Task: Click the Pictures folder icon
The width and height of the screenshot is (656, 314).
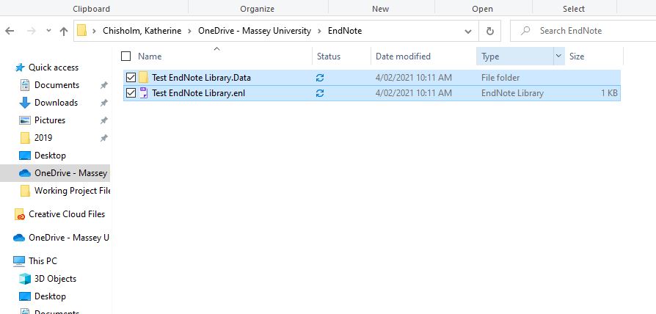Action: tap(25, 120)
